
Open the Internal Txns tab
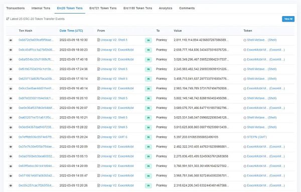coord(41,8)
